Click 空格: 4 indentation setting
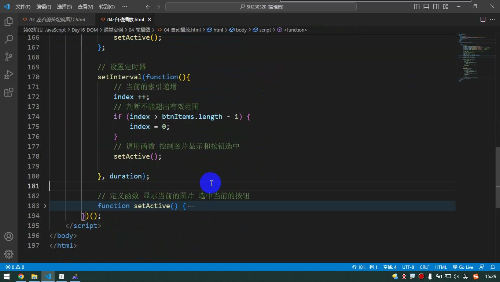 pos(390,267)
